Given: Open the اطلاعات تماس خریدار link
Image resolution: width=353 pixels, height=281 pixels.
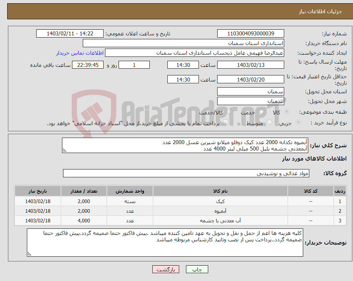Looking at the screenshot, I should point(80,53).
